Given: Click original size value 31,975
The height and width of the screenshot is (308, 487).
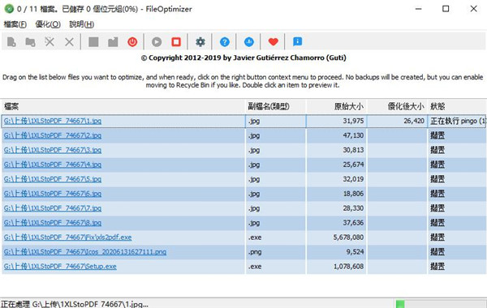Looking at the screenshot, I should tap(353, 121).
